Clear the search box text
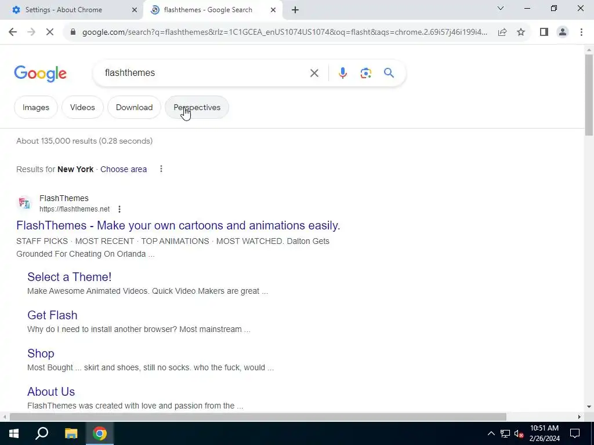 (x=314, y=73)
